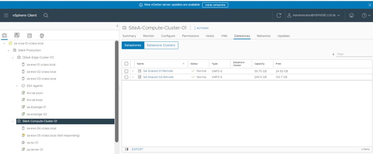Open the SA-Shared-02-Remote datastore link

click(x=158, y=77)
